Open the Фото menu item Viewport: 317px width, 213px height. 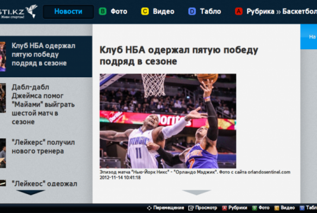pyautogui.click(x=119, y=11)
